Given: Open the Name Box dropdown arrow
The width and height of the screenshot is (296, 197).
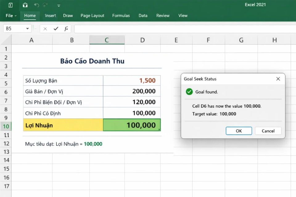Looking at the screenshot, I should [x=28, y=28].
